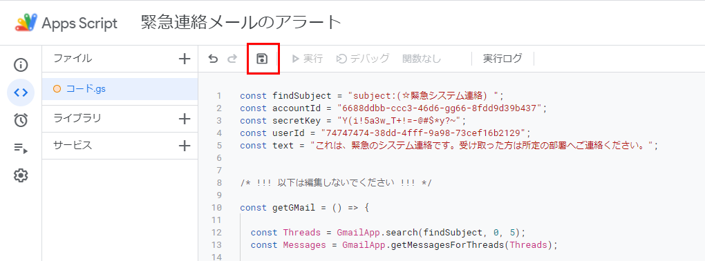
Task: Click the save project floppy disk icon
Action: (262, 59)
